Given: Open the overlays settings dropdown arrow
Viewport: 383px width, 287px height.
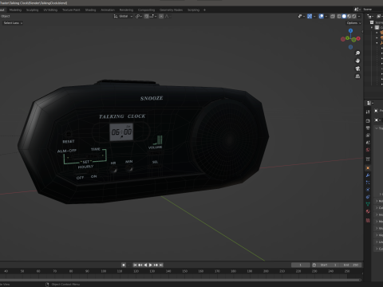Looking at the screenshot, I should coord(326,16).
